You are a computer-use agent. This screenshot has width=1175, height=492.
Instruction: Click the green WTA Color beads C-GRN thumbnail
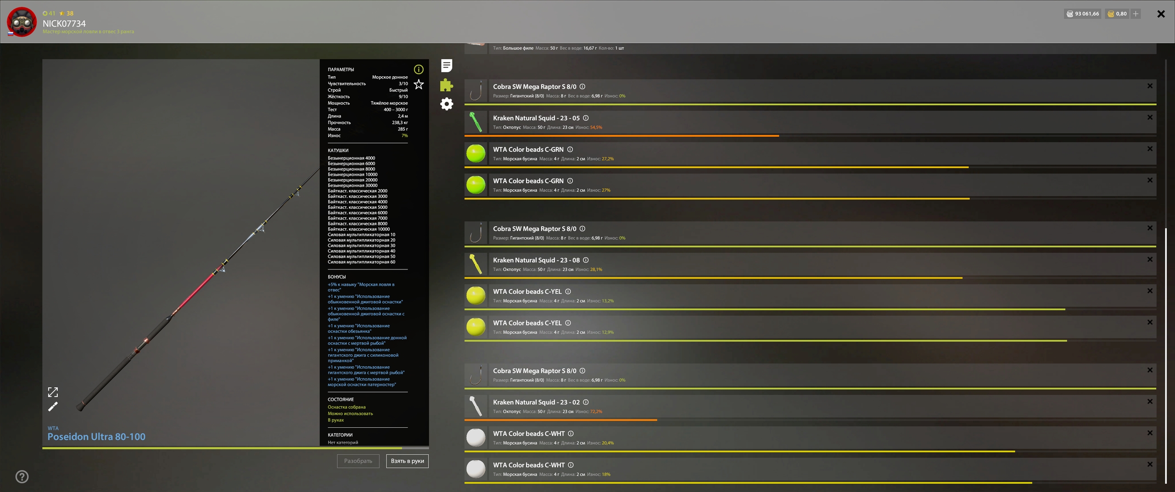pyautogui.click(x=476, y=153)
